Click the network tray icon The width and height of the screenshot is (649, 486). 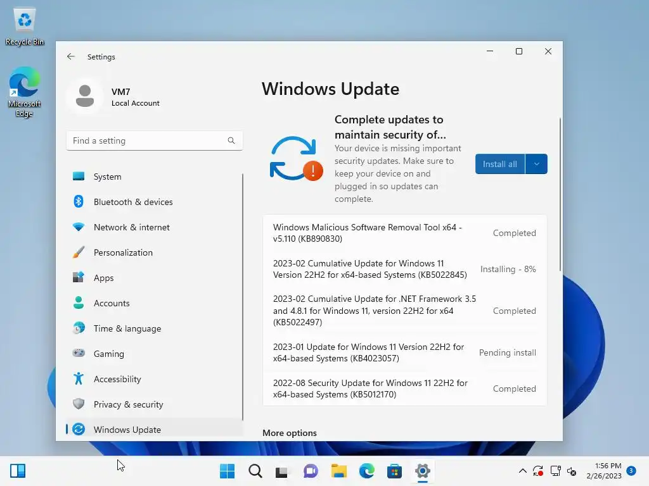click(555, 471)
